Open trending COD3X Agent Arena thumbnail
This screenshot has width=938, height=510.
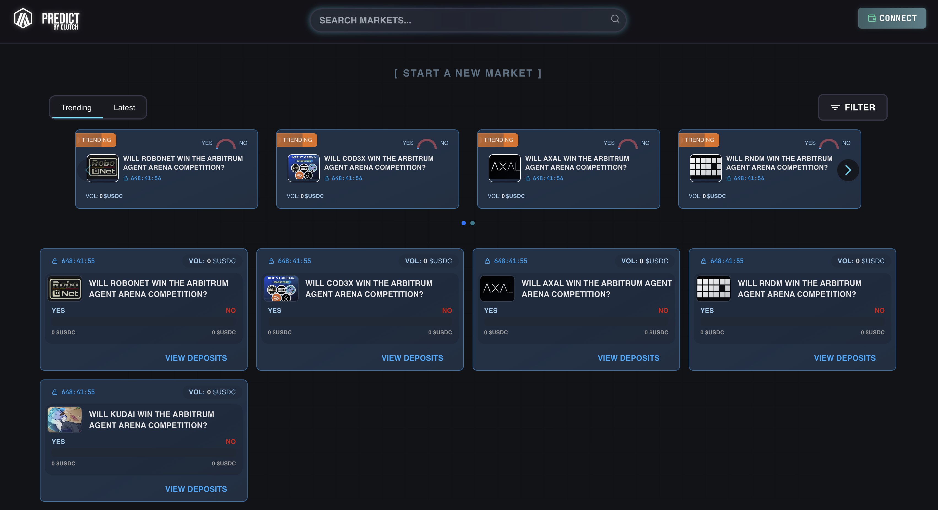click(304, 168)
